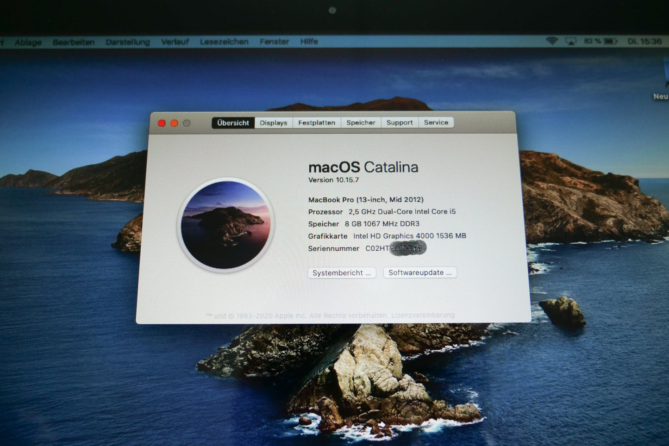The image size is (669, 446).
Task: Click the macOS Catalina heading
Action: click(x=363, y=167)
